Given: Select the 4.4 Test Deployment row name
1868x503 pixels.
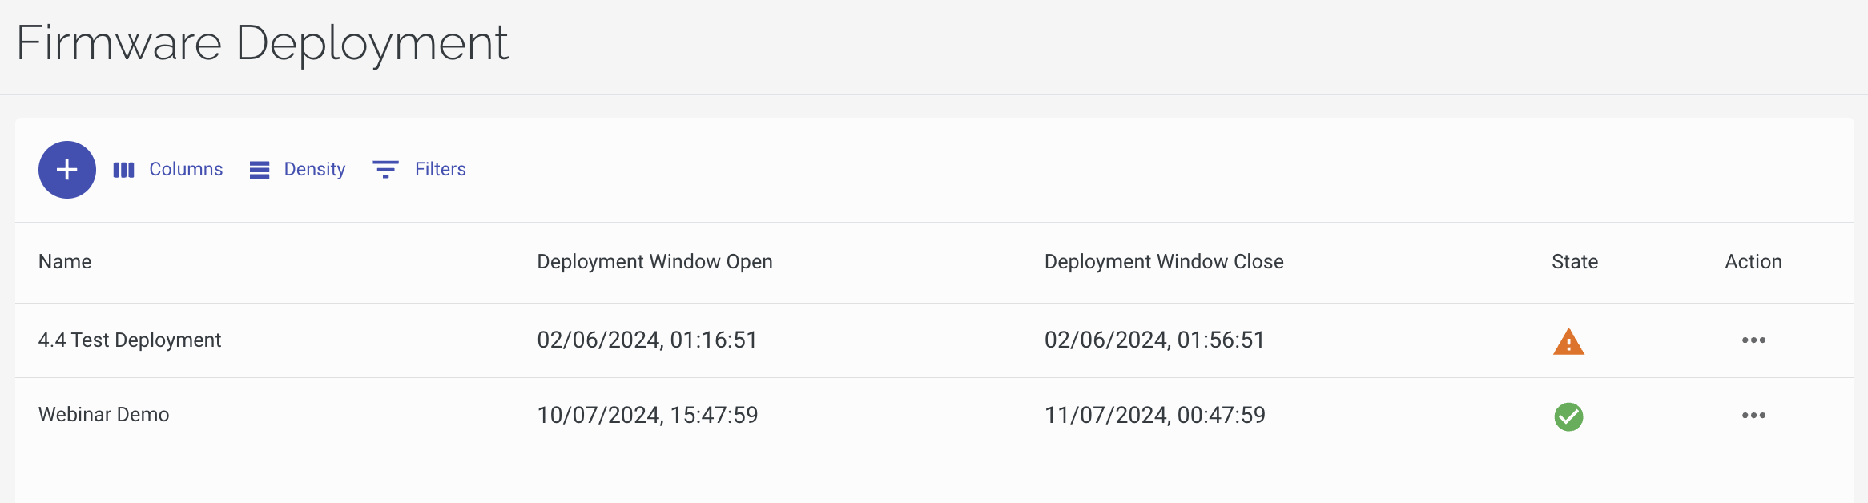Looking at the screenshot, I should 130,340.
